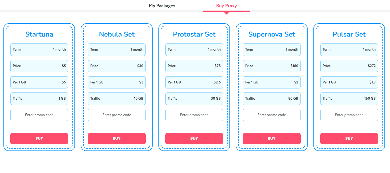Click the promo code field under Protostar Set

pos(194,115)
